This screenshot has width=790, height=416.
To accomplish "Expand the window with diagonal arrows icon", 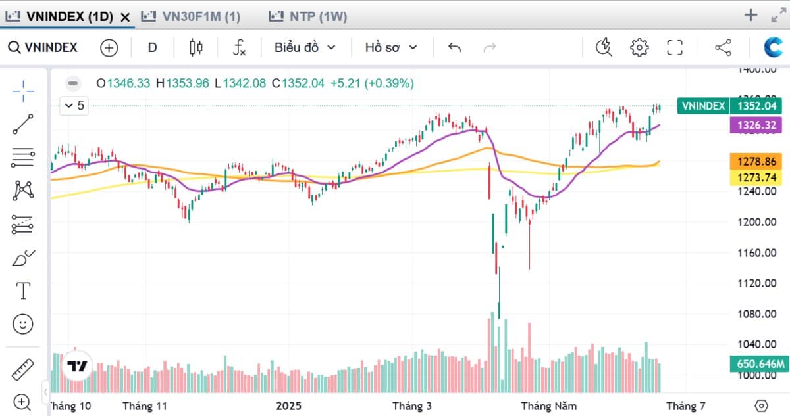I will click(x=778, y=16).
